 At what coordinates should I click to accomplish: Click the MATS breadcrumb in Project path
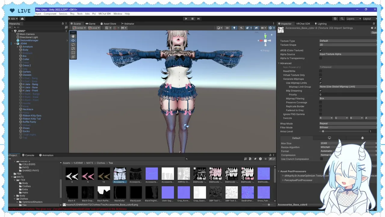tap(90, 163)
